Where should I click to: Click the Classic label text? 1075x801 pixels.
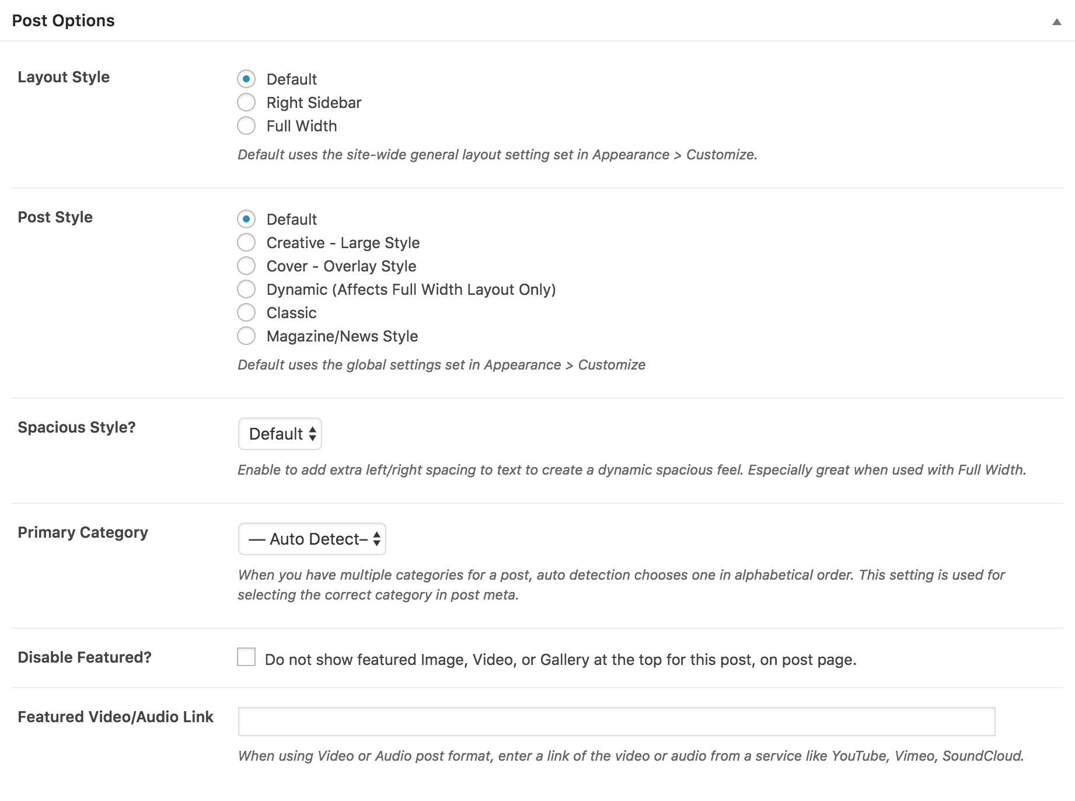(x=291, y=313)
